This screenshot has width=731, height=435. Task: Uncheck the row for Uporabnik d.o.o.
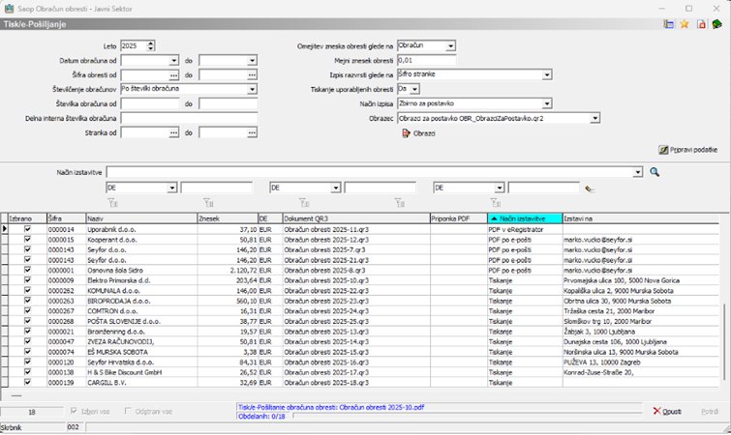click(27, 230)
